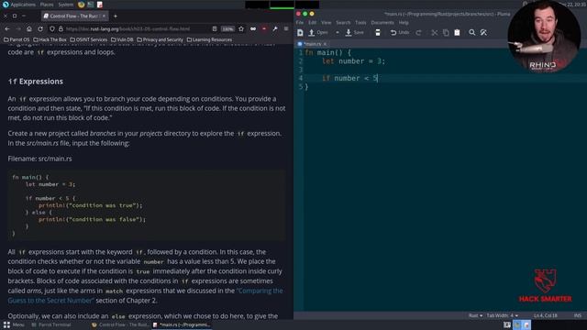The height and width of the screenshot is (330, 587).
Task: Open the Menu button in bottom taskbar
Action: [14, 324]
